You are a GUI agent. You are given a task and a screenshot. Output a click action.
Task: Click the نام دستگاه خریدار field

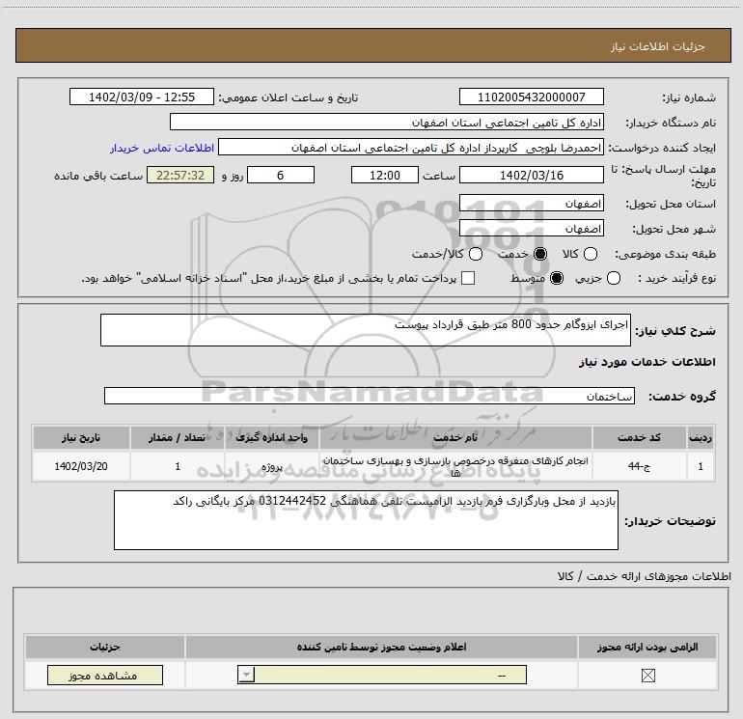(387, 123)
